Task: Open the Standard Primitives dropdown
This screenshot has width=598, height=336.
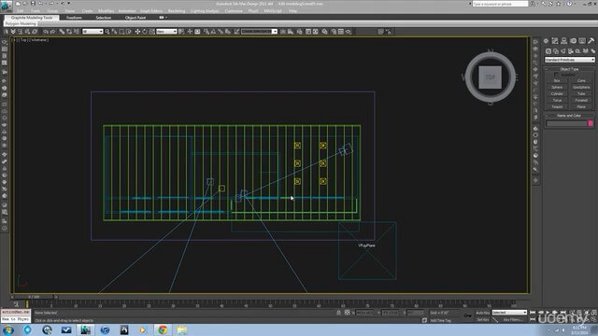Action: 569,60
